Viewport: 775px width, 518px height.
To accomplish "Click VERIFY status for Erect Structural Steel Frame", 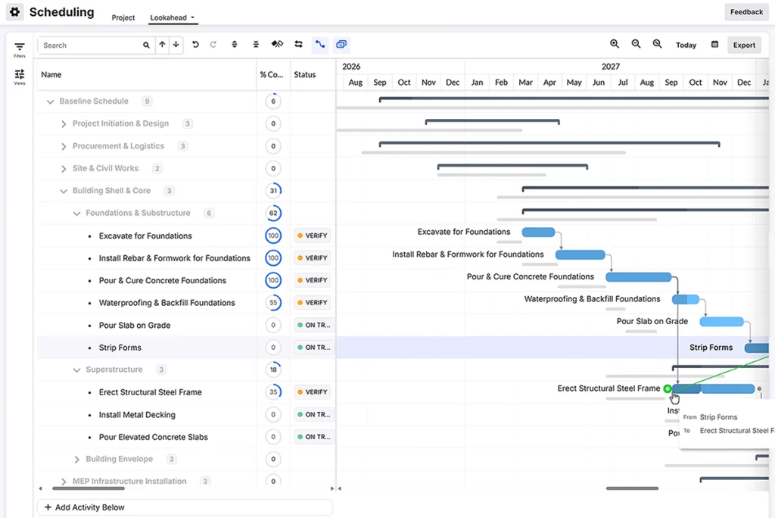I will pyautogui.click(x=313, y=392).
